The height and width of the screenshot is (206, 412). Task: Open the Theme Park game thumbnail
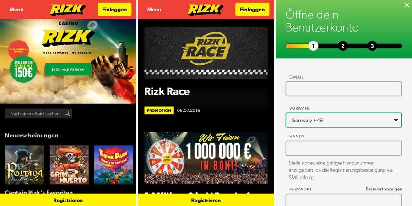(114, 164)
